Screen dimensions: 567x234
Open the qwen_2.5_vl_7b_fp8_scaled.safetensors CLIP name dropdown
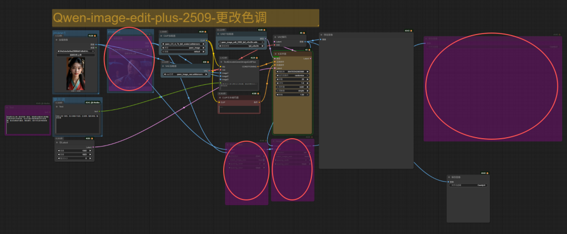pyautogui.click(x=183, y=44)
